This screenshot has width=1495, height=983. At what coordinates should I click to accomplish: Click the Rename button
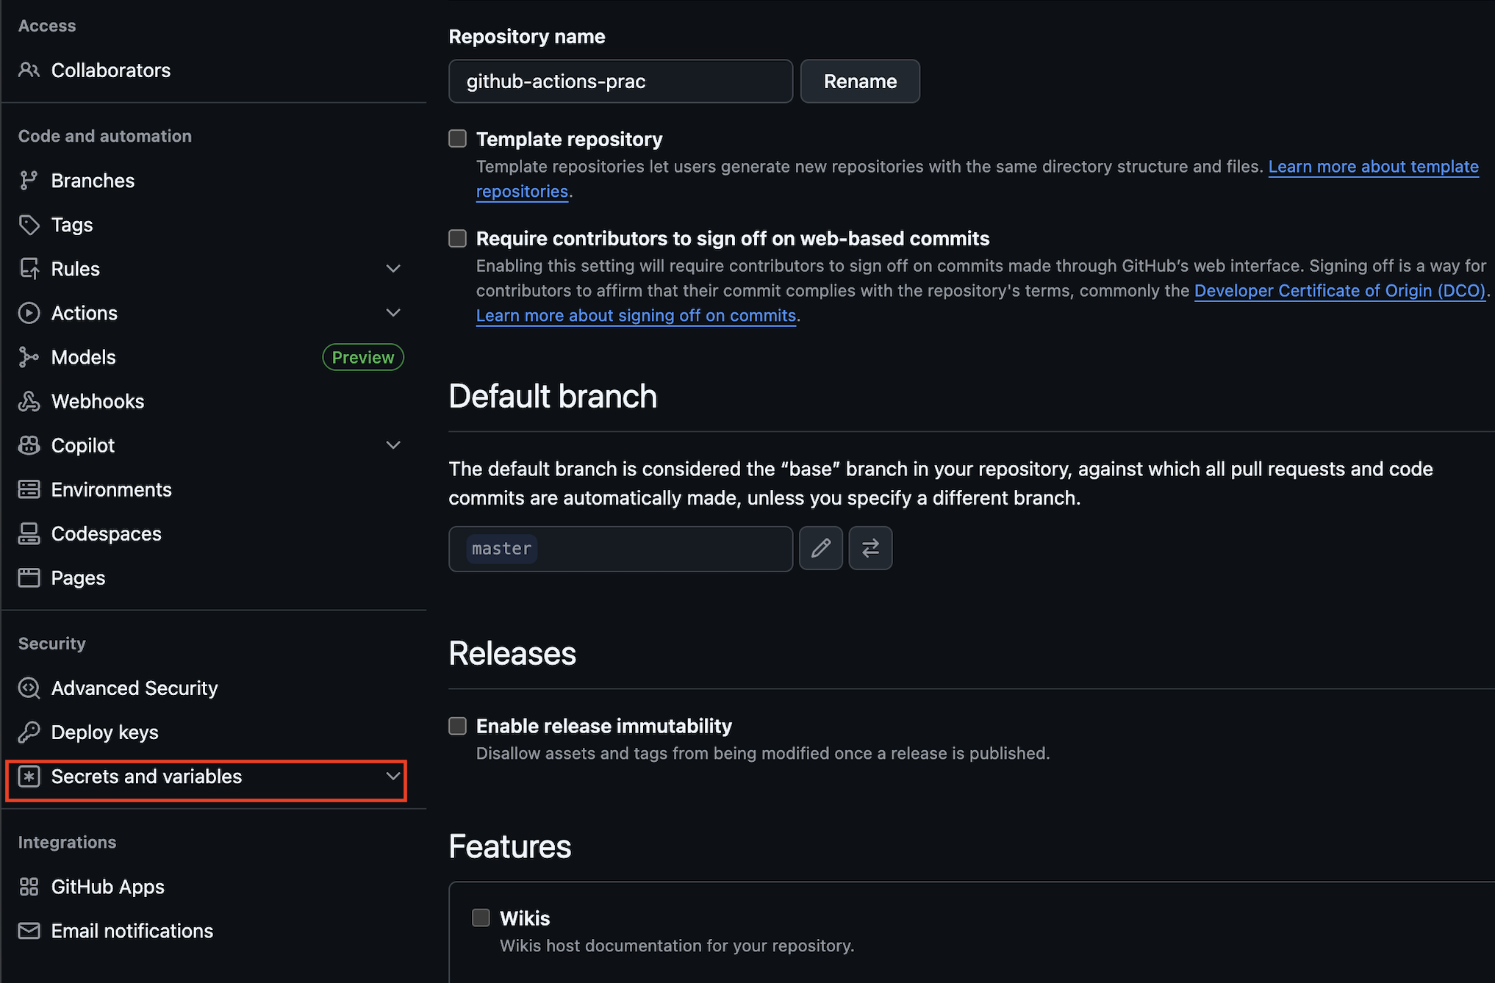pos(859,82)
